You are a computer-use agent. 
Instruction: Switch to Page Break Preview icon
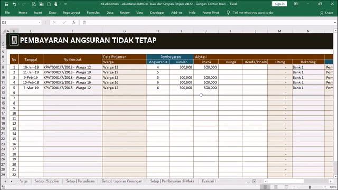tap(286, 187)
